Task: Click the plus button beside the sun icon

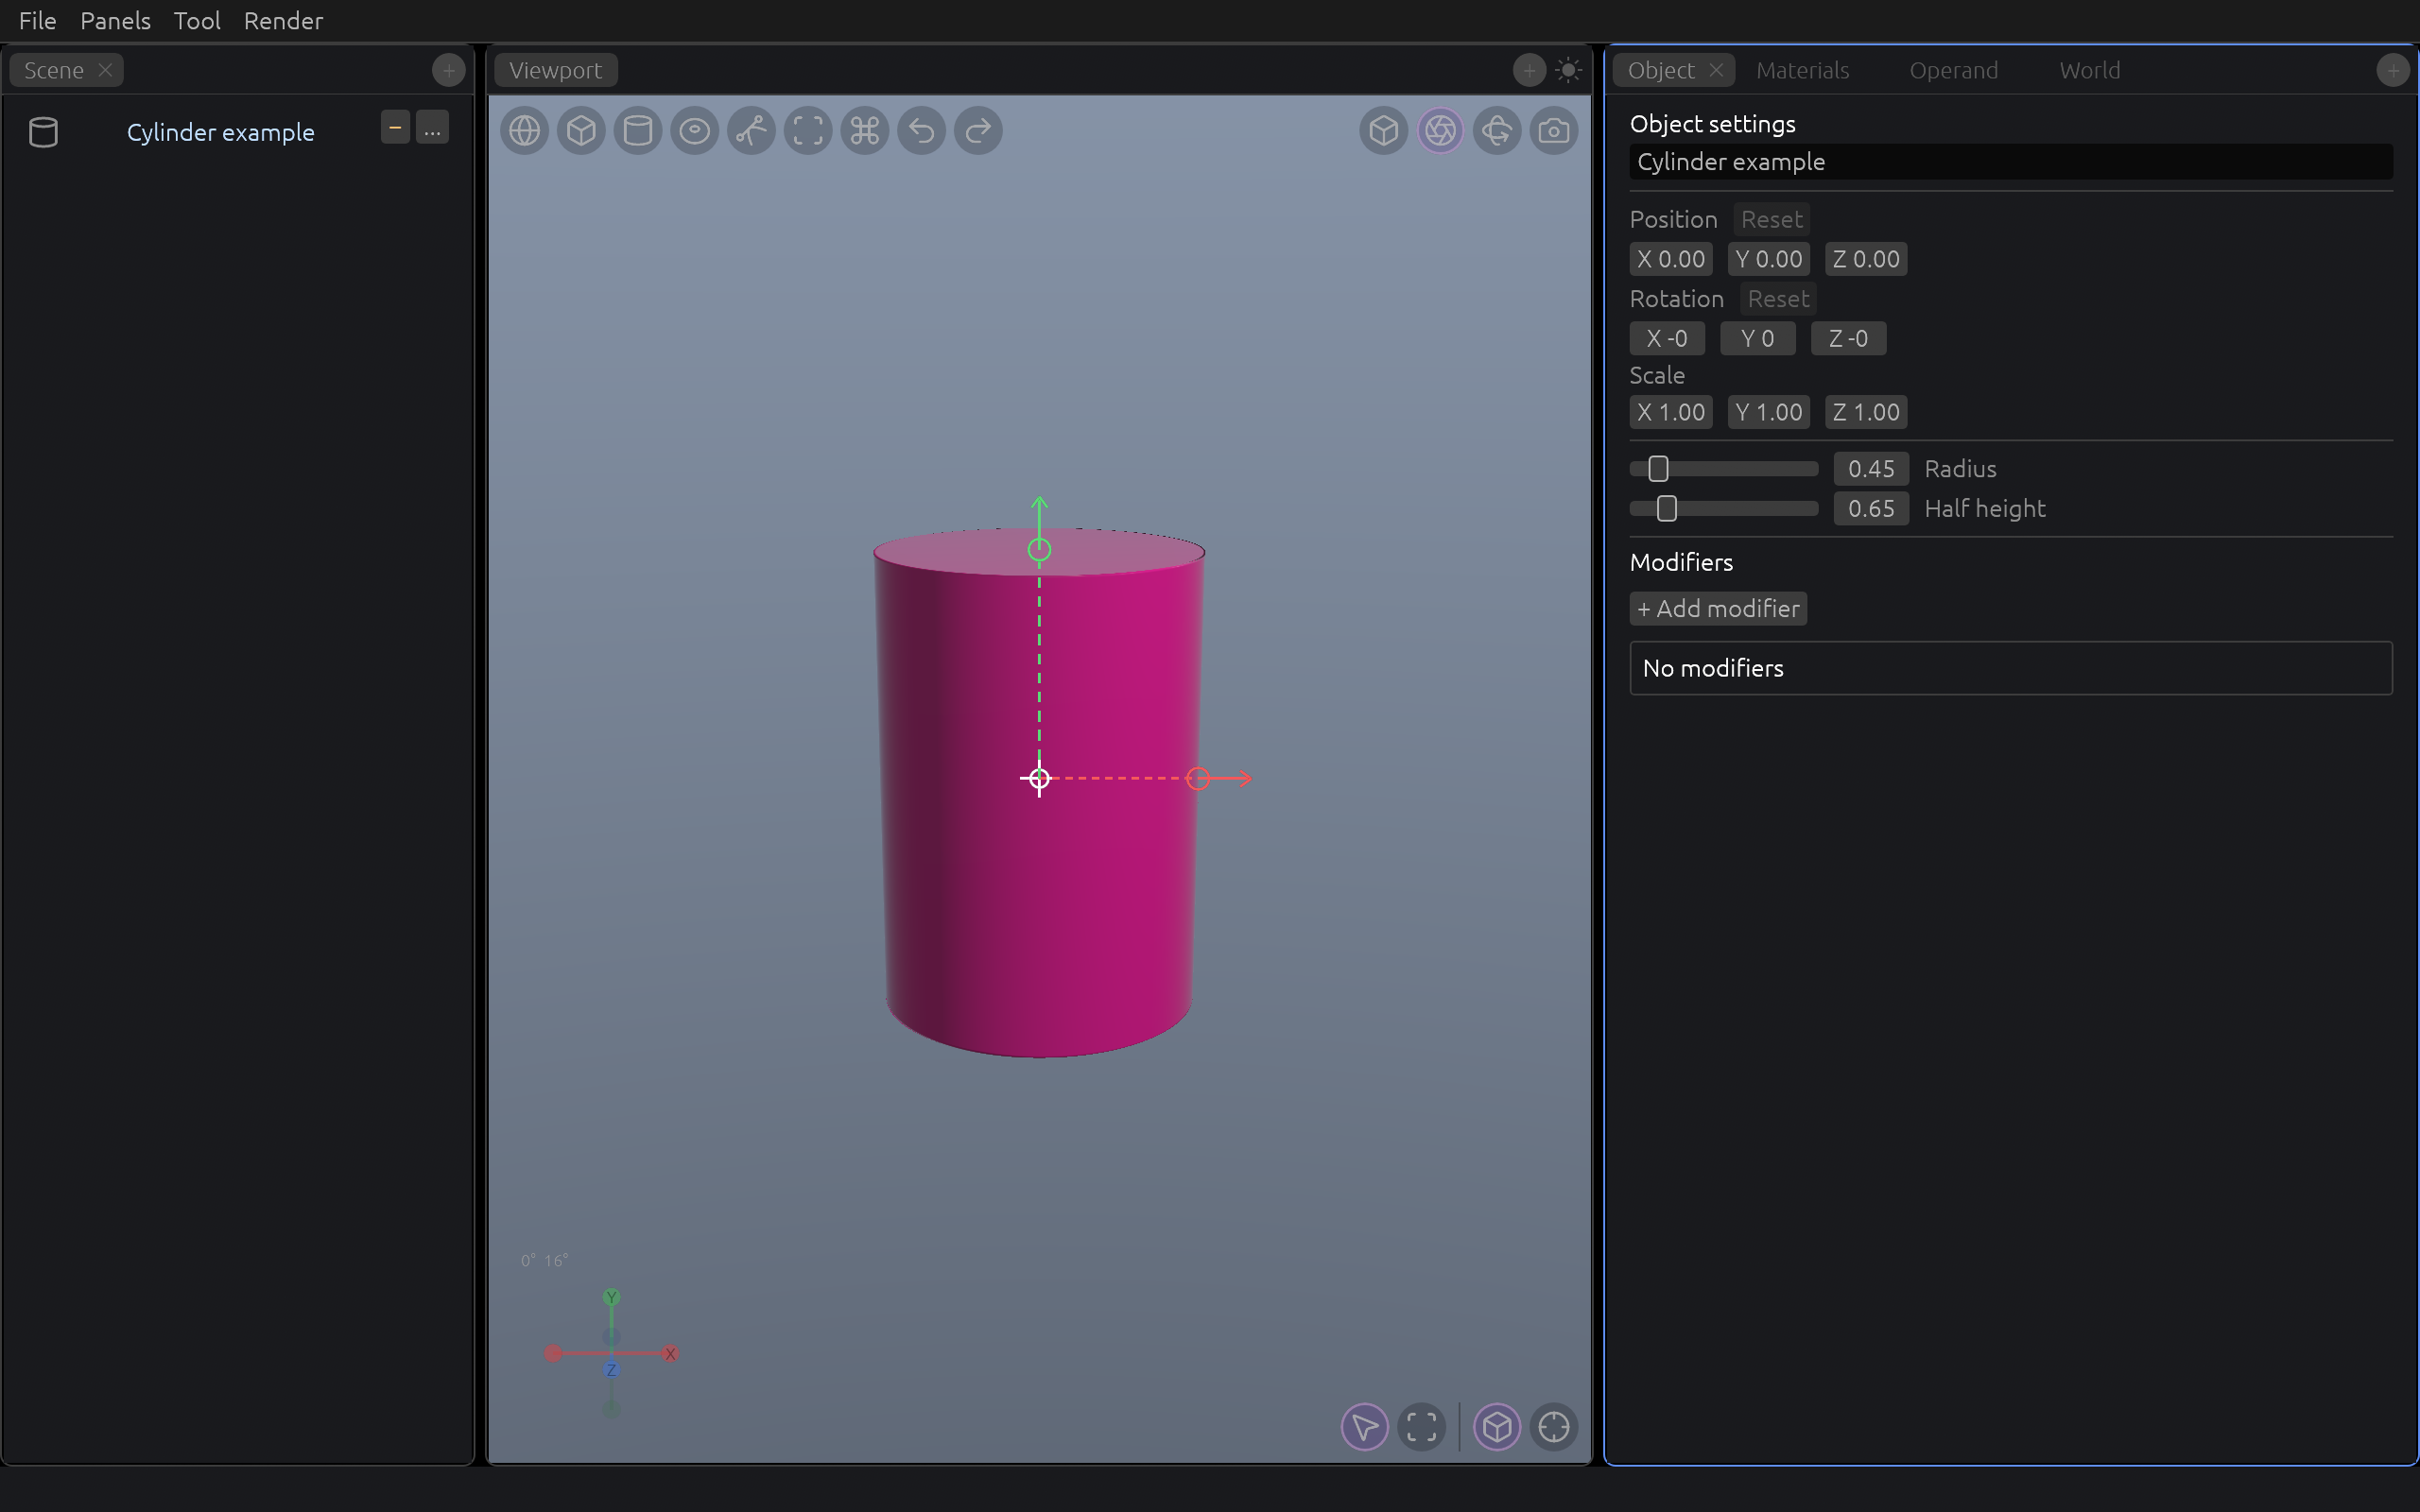Action: point(1529,70)
